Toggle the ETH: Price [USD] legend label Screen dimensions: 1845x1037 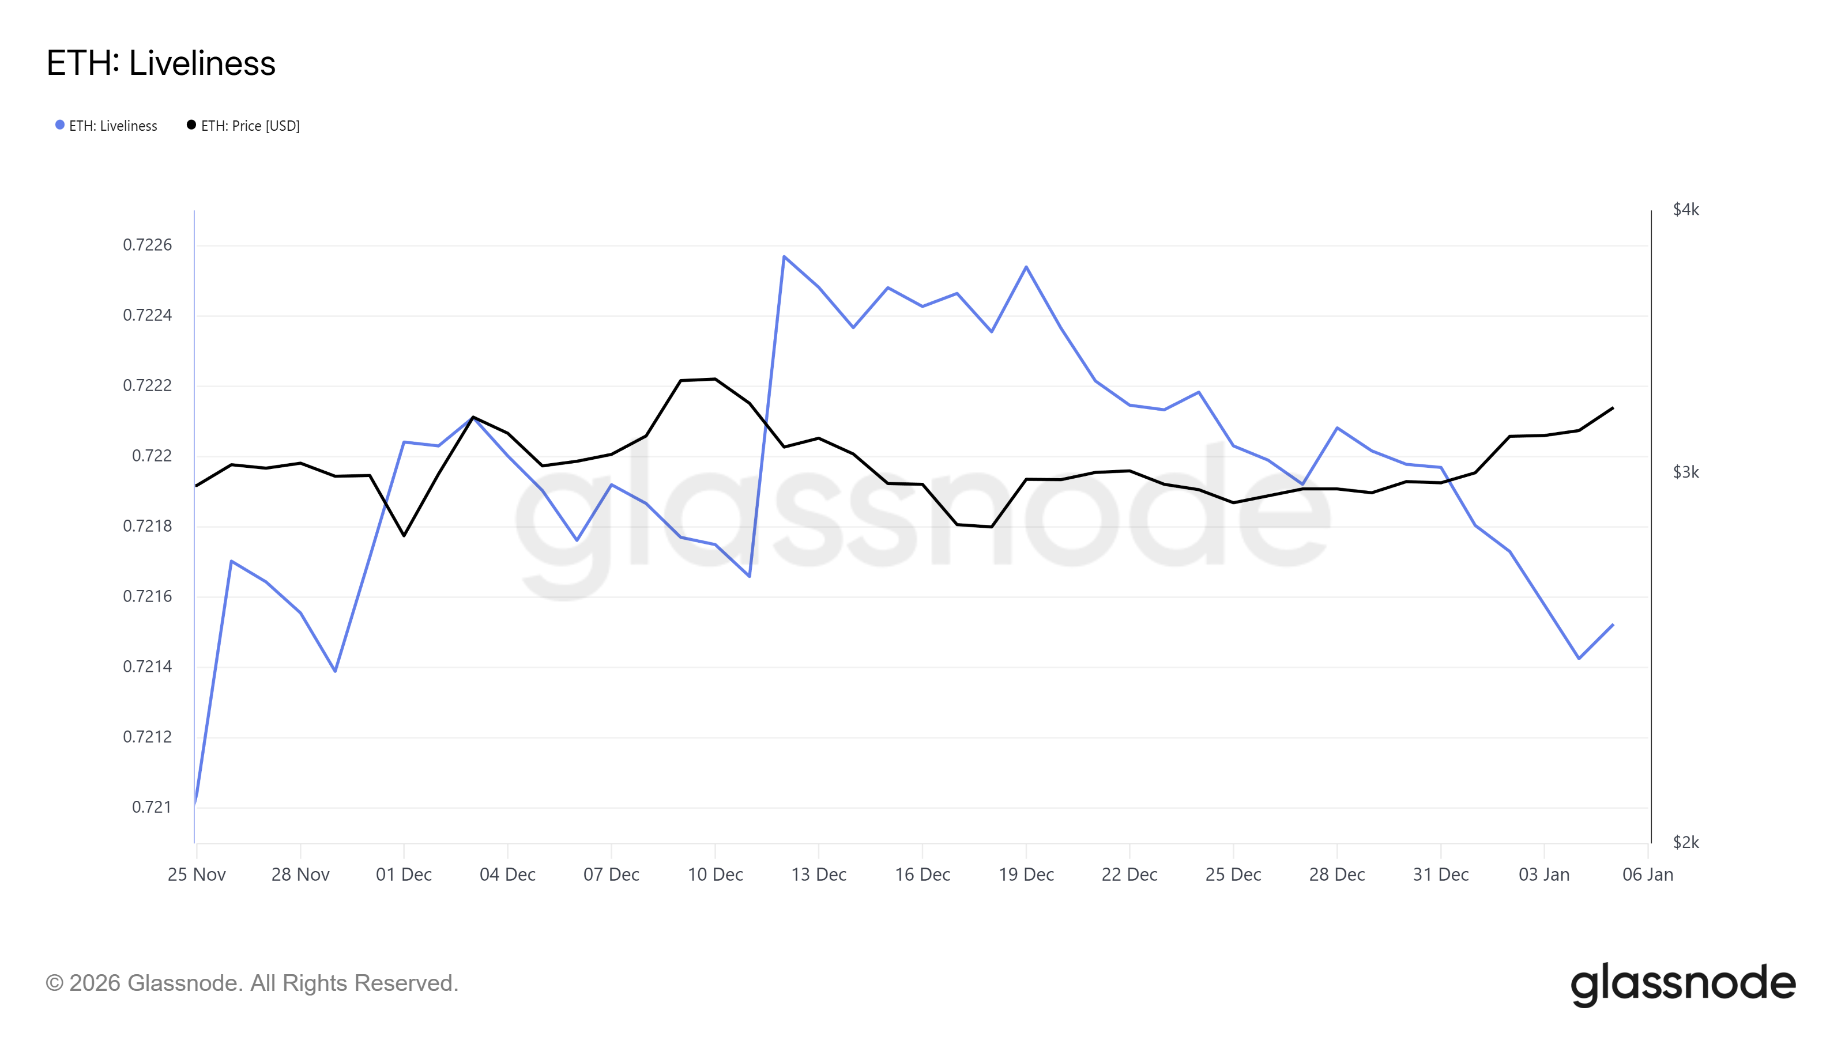coord(250,126)
